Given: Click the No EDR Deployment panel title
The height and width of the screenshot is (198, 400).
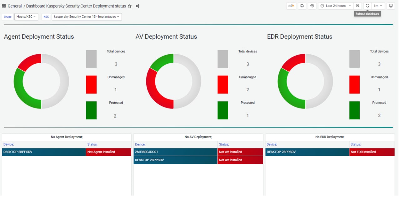Looking at the screenshot, I should click(330, 137).
